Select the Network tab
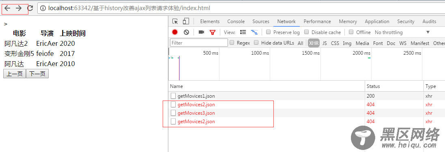 [286, 21]
